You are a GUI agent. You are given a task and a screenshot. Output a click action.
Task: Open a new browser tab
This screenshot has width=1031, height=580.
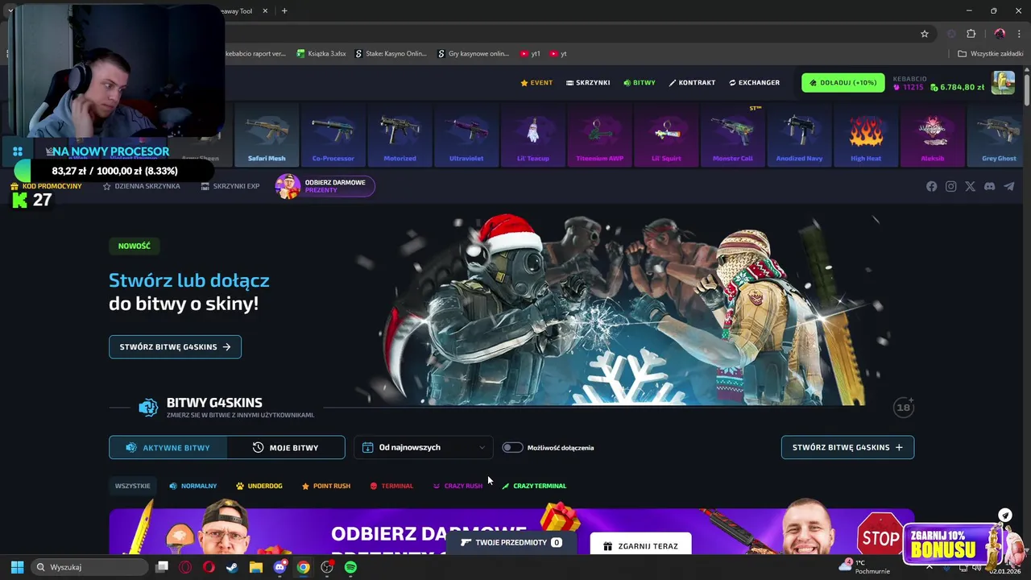point(284,10)
